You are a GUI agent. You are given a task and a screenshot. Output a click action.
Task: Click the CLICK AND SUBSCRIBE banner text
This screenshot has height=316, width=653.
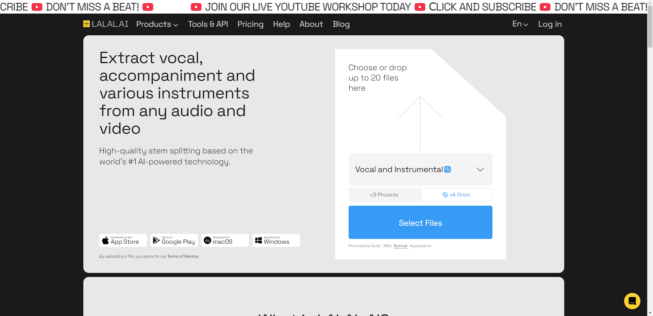coord(483,7)
